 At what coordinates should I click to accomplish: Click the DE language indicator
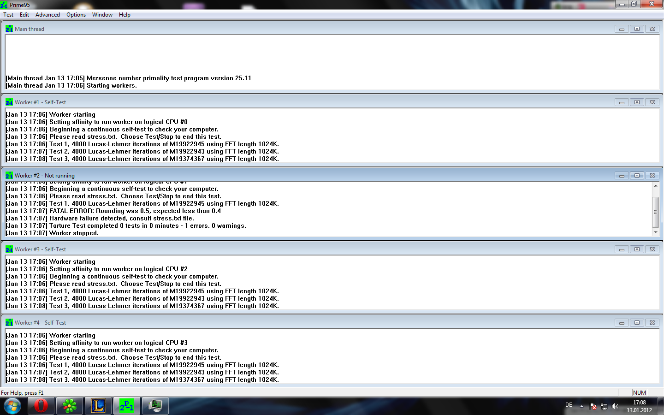[569, 405]
